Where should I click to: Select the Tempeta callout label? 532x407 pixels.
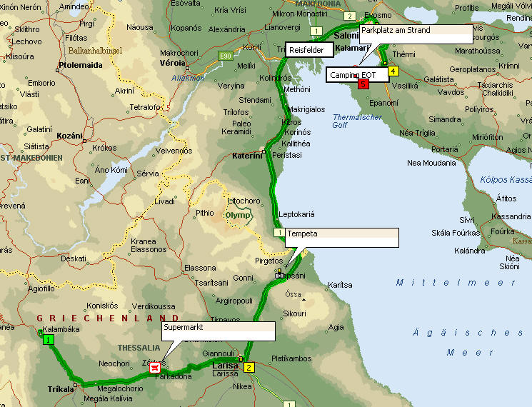pos(341,238)
